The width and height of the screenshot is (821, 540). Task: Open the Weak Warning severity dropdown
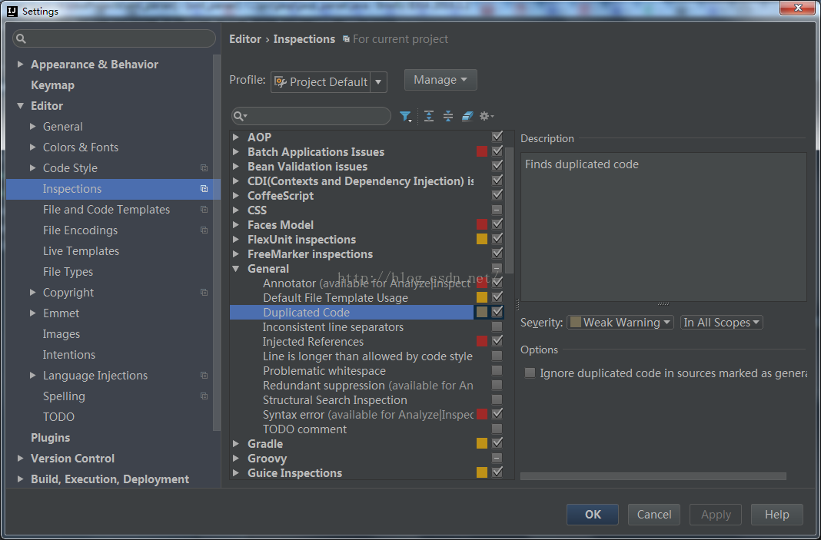pos(620,323)
